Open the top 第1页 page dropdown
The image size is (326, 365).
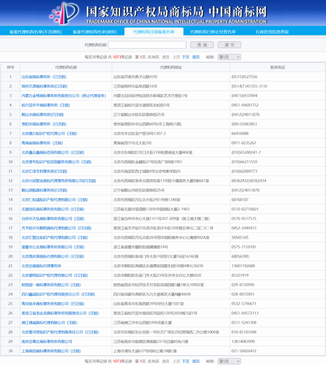[x=229, y=57]
